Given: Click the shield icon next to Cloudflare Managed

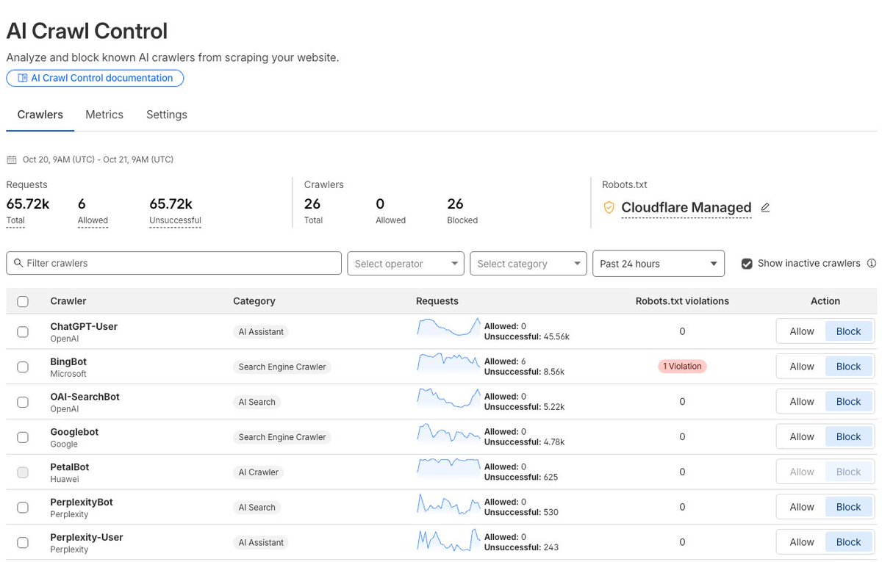Looking at the screenshot, I should (x=609, y=208).
